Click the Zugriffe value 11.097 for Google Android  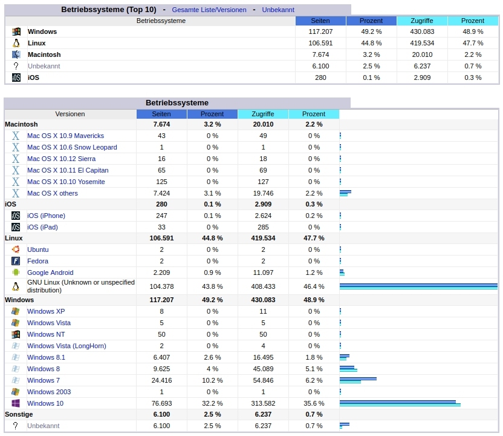click(x=263, y=272)
